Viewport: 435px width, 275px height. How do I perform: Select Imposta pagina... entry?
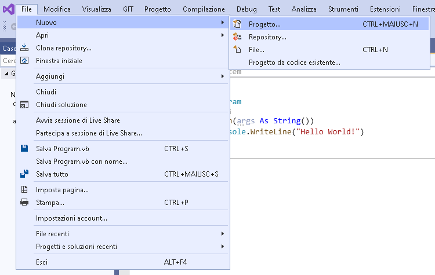pyautogui.click(x=123, y=190)
